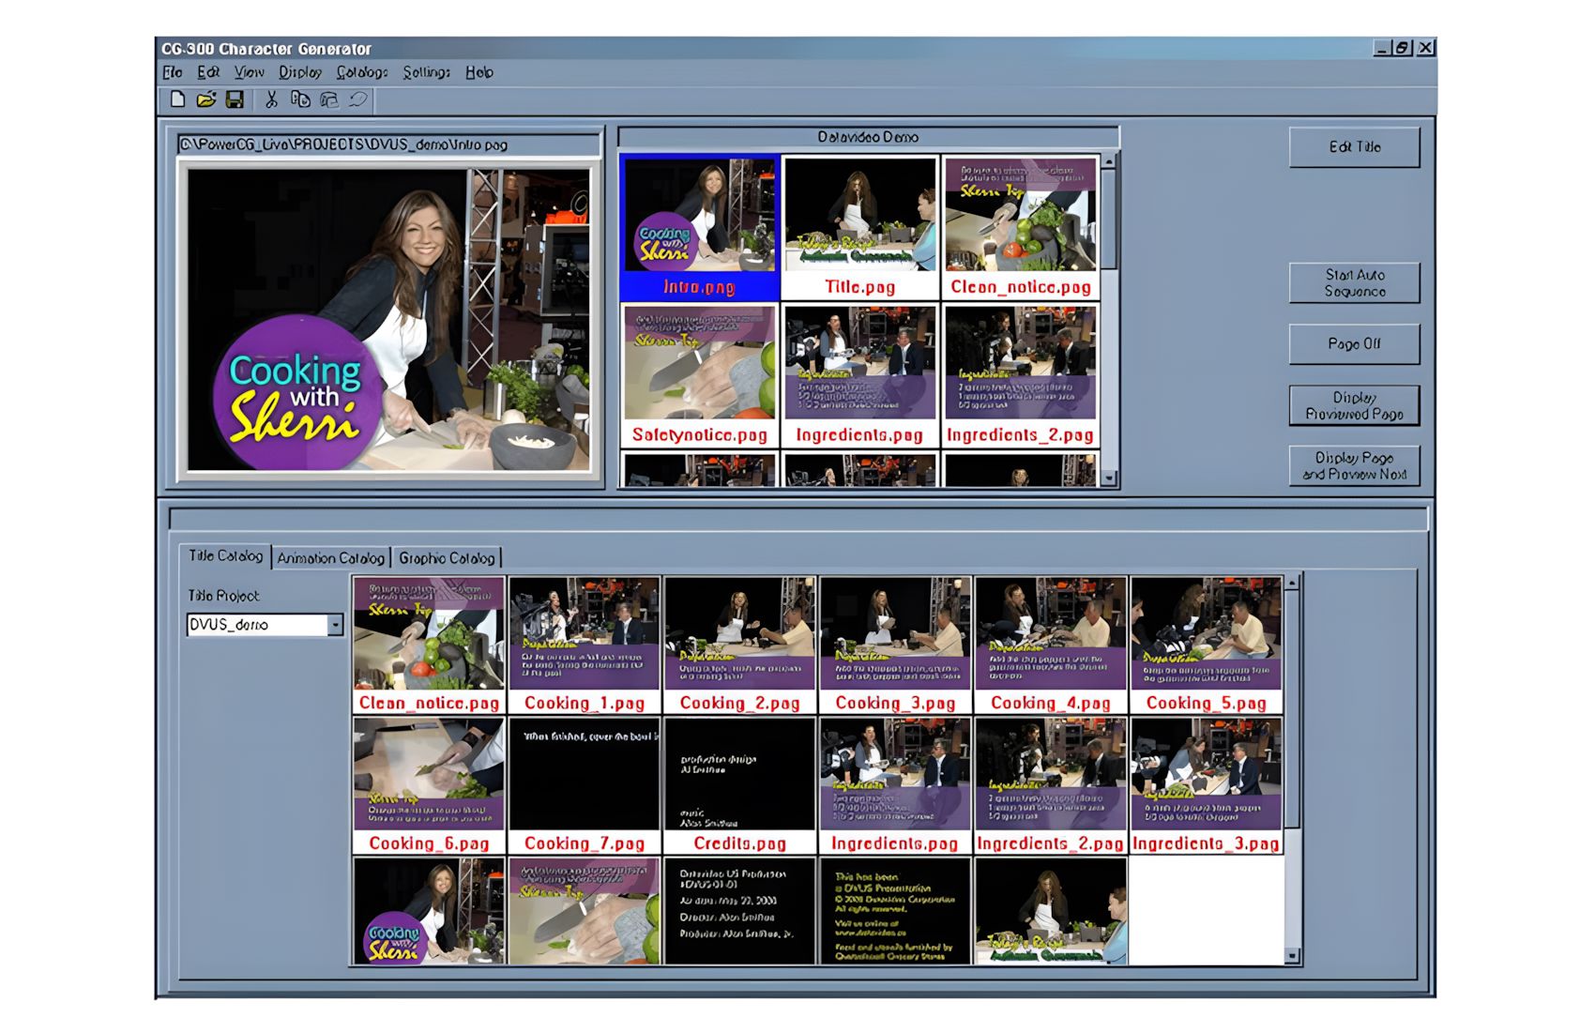
Task: Select Title.pag in the Datavideo Demo list
Action: (x=860, y=227)
